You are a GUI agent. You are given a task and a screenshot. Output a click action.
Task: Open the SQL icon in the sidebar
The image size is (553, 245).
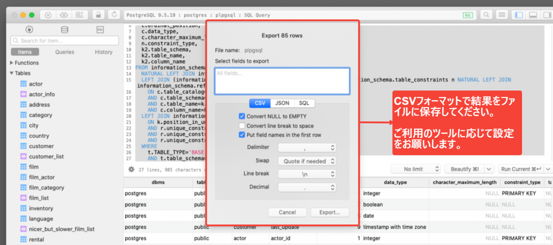pyautogui.click(x=100, y=30)
